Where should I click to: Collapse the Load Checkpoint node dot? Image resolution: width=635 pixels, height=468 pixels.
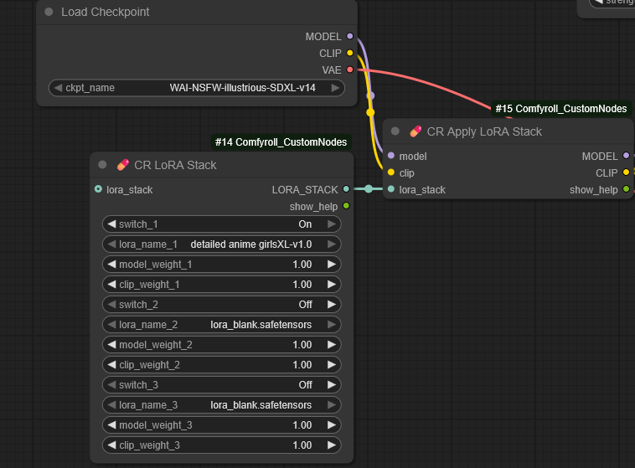pos(49,13)
